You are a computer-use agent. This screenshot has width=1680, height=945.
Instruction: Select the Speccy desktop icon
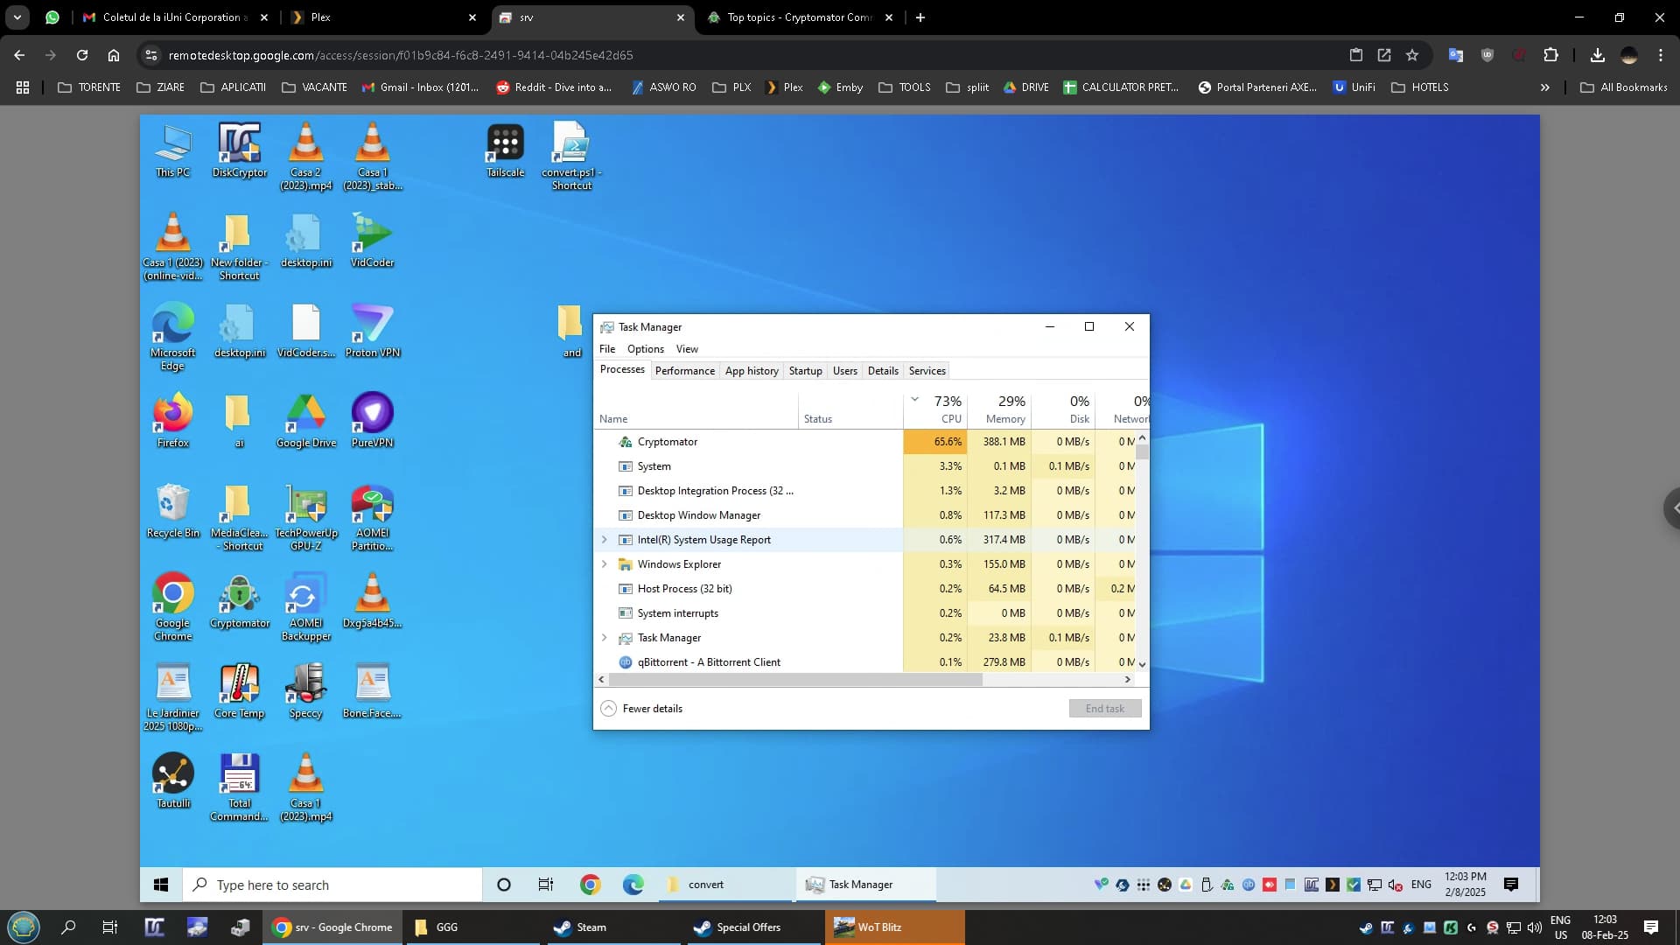point(305,690)
